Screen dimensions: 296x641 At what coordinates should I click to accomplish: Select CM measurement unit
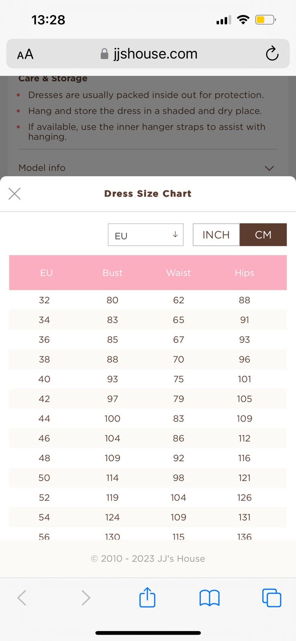click(x=263, y=235)
